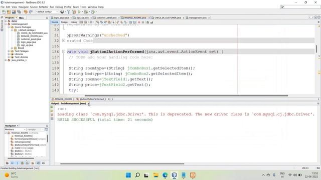
Task: Click the green Run Project icon
Action: pos(79,12)
